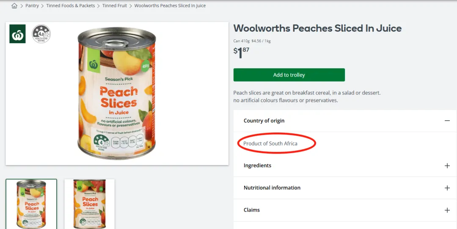Select the first peach can thumbnail
The width and height of the screenshot is (457, 229).
[31, 204]
